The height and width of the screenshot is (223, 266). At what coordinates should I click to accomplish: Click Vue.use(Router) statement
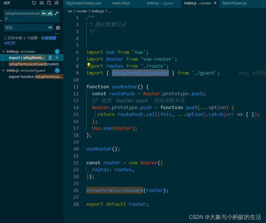coord(114,128)
